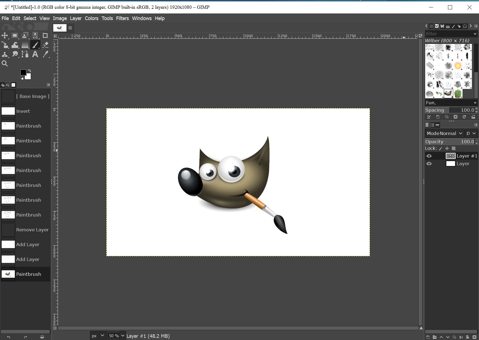
Task: Swap foreground and background colors
Action: coord(29,71)
